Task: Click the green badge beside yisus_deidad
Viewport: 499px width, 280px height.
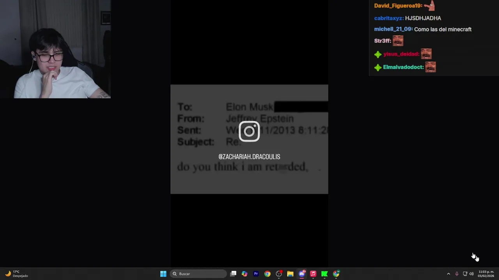Action: coord(378,54)
